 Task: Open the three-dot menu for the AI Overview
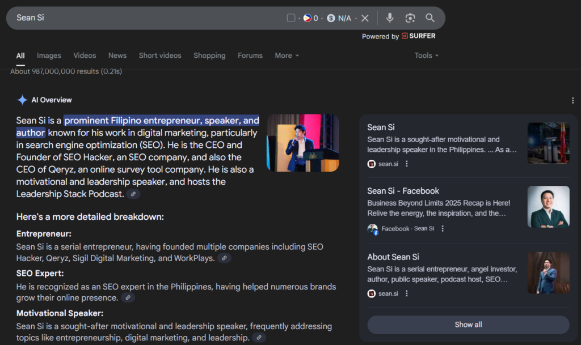(573, 100)
